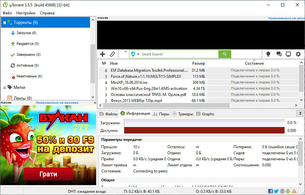Sort by the № column header
Viewport: 305px width, 195px height.
[x=104, y=63]
